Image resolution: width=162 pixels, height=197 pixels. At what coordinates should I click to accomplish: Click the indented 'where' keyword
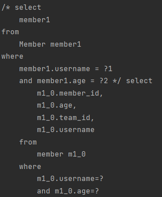pos(30,166)
